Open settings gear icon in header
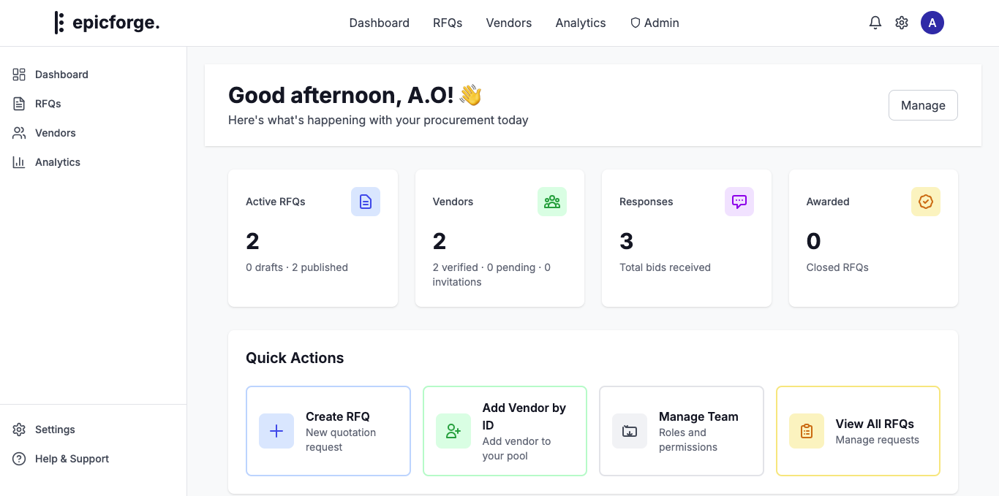The height and width of the screenshot is (496, 999). tap(902, 23)
